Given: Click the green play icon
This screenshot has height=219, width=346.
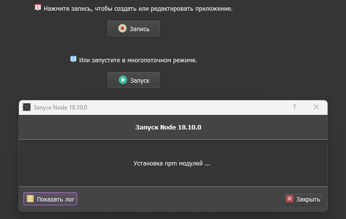Looking at the screenshot, I should (122, 80).
